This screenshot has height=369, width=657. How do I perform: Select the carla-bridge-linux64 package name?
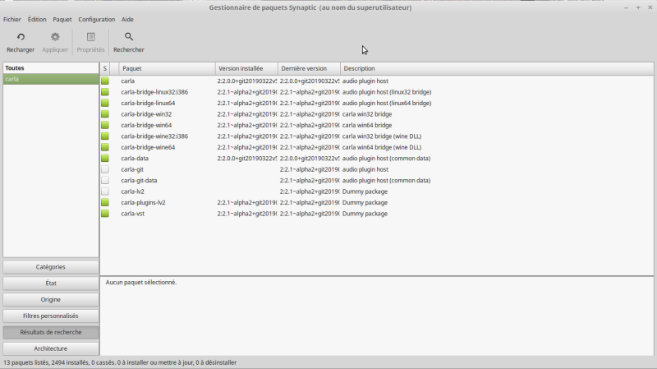coord(148,103)
